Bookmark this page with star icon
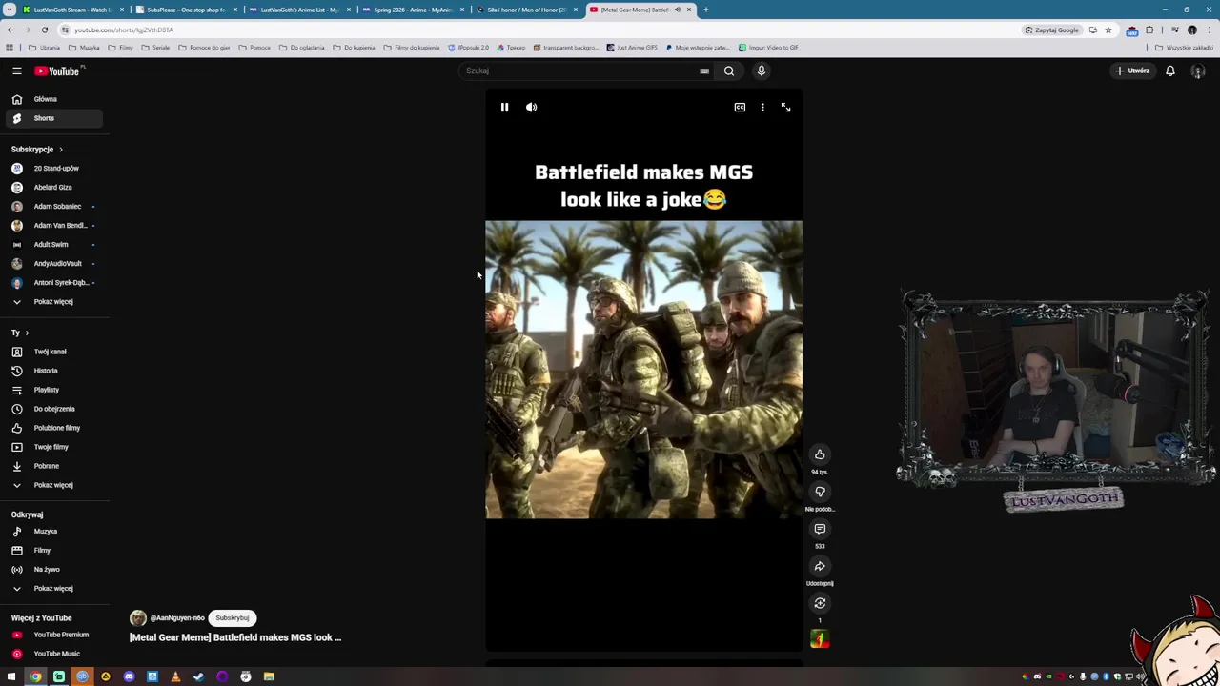Image resolution: width=1220 pixels, height=686 pixels. coord(1108,30)
